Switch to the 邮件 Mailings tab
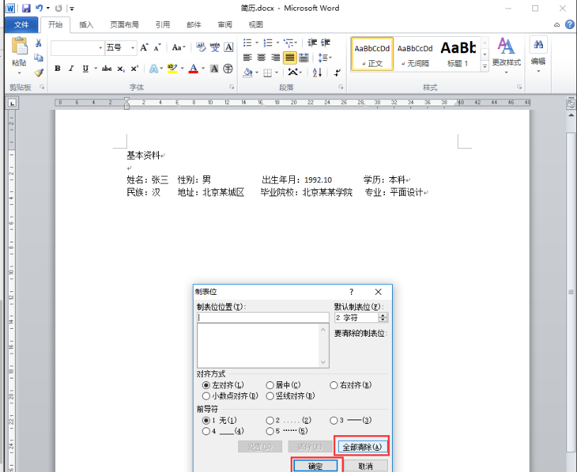Screen dimensions: 577x472 tap(194, 25)
